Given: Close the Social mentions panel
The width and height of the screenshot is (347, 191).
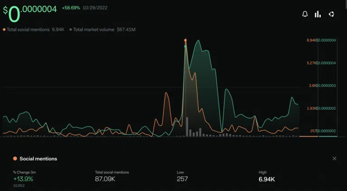Looking at the screenshot, I should 334,158.
